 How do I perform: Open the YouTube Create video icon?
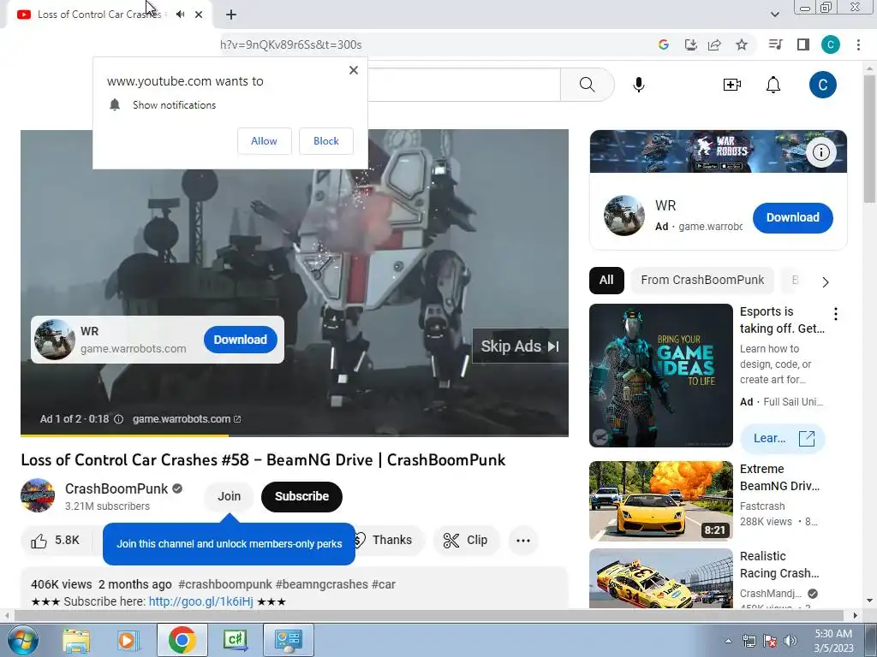tap(732, 85)
